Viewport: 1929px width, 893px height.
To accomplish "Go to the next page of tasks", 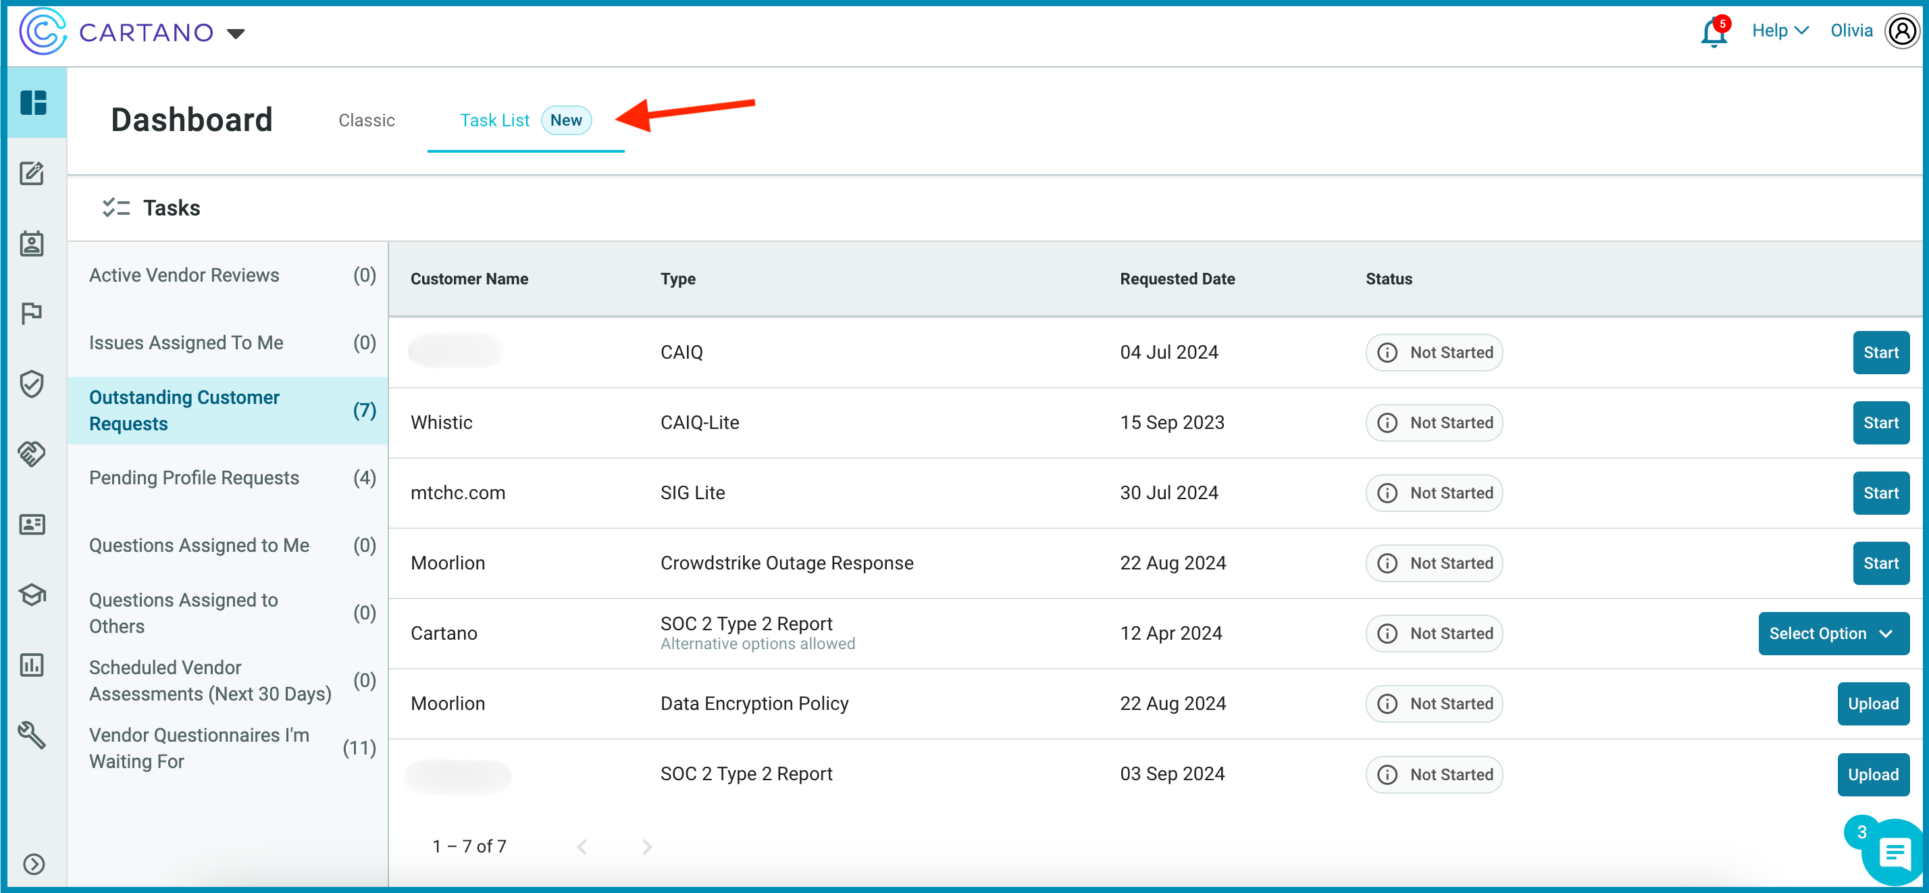I will pos(647,846).
